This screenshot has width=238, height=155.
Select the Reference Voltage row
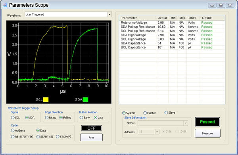point(172,23)
